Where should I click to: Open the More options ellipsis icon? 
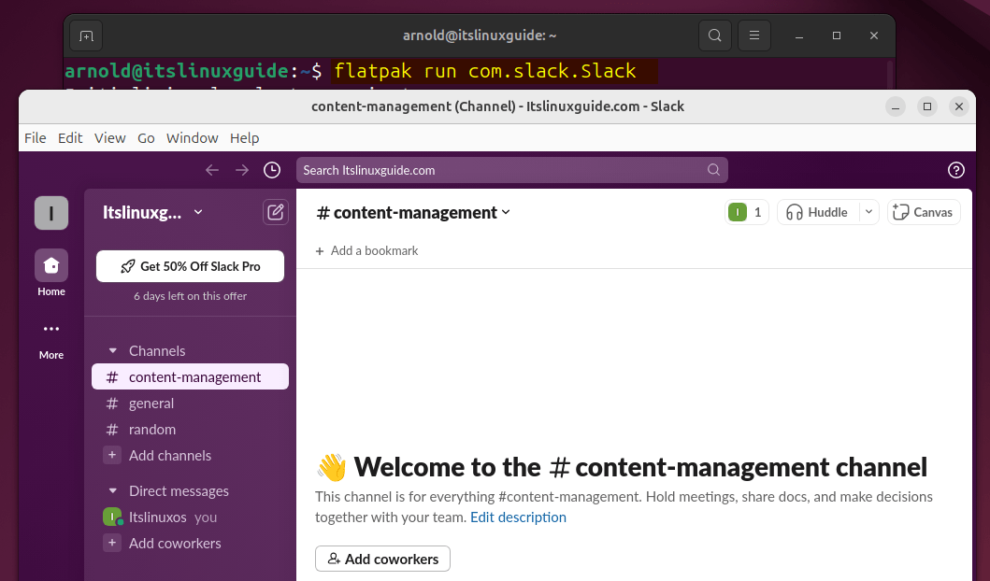click(x=51, y=329)
